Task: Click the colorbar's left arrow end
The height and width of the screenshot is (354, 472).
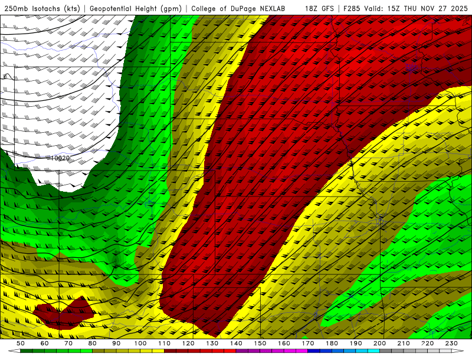Action: [x=14, y=351]
